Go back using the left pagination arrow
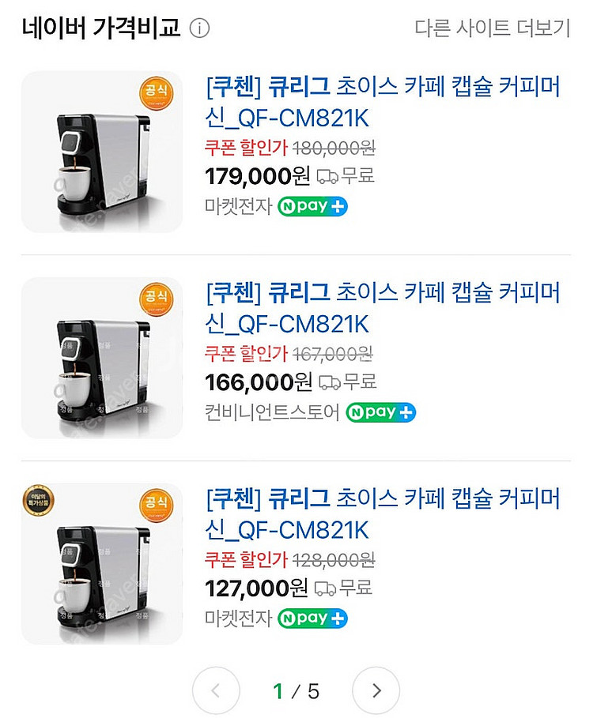Image resolution: width=593 pixels, height=718 pixels. [x=216, y=690]
